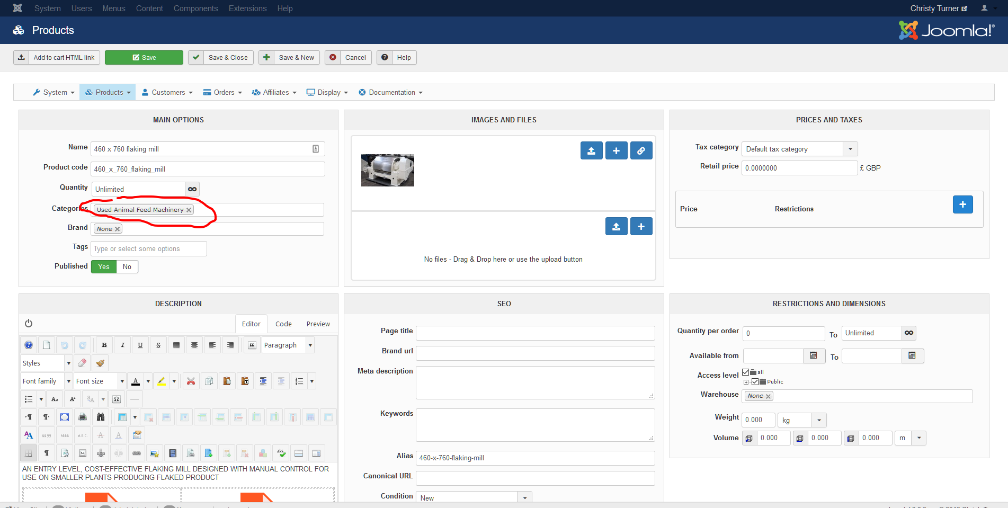Screen dimensions: 1008x508
Task: Open the editor help icon
Action: point(29,345)
